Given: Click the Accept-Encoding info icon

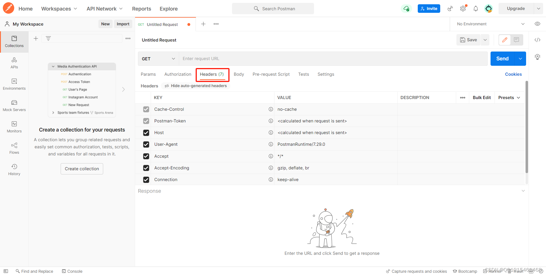Looking at the screenshot, I should (271, 168).
